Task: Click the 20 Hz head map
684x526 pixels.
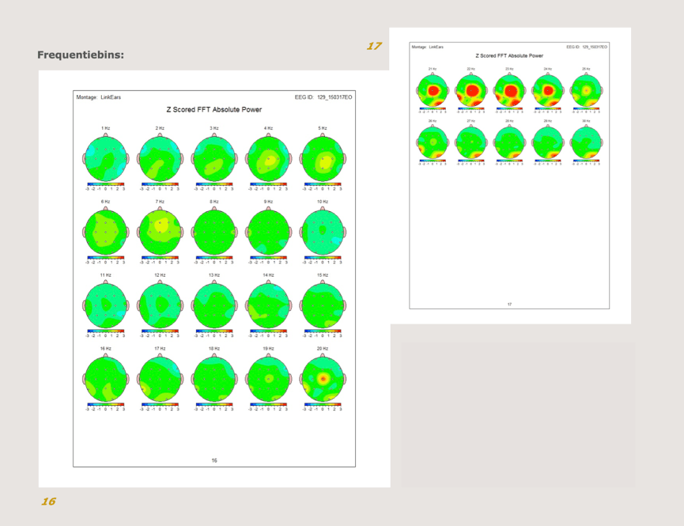Action: point(323,379)
